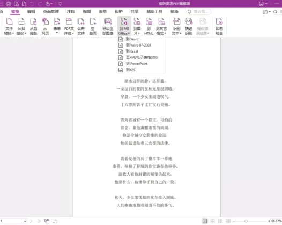Open the 辅助工具 ribbon tab

154,12
